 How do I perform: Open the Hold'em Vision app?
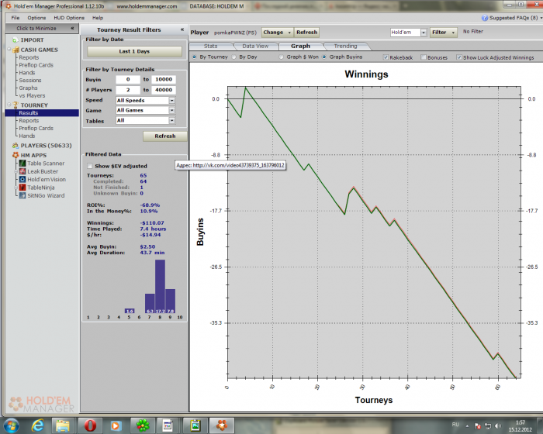(47, 179)
